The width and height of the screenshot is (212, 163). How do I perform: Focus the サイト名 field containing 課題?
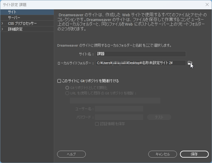tap(141, 54)
